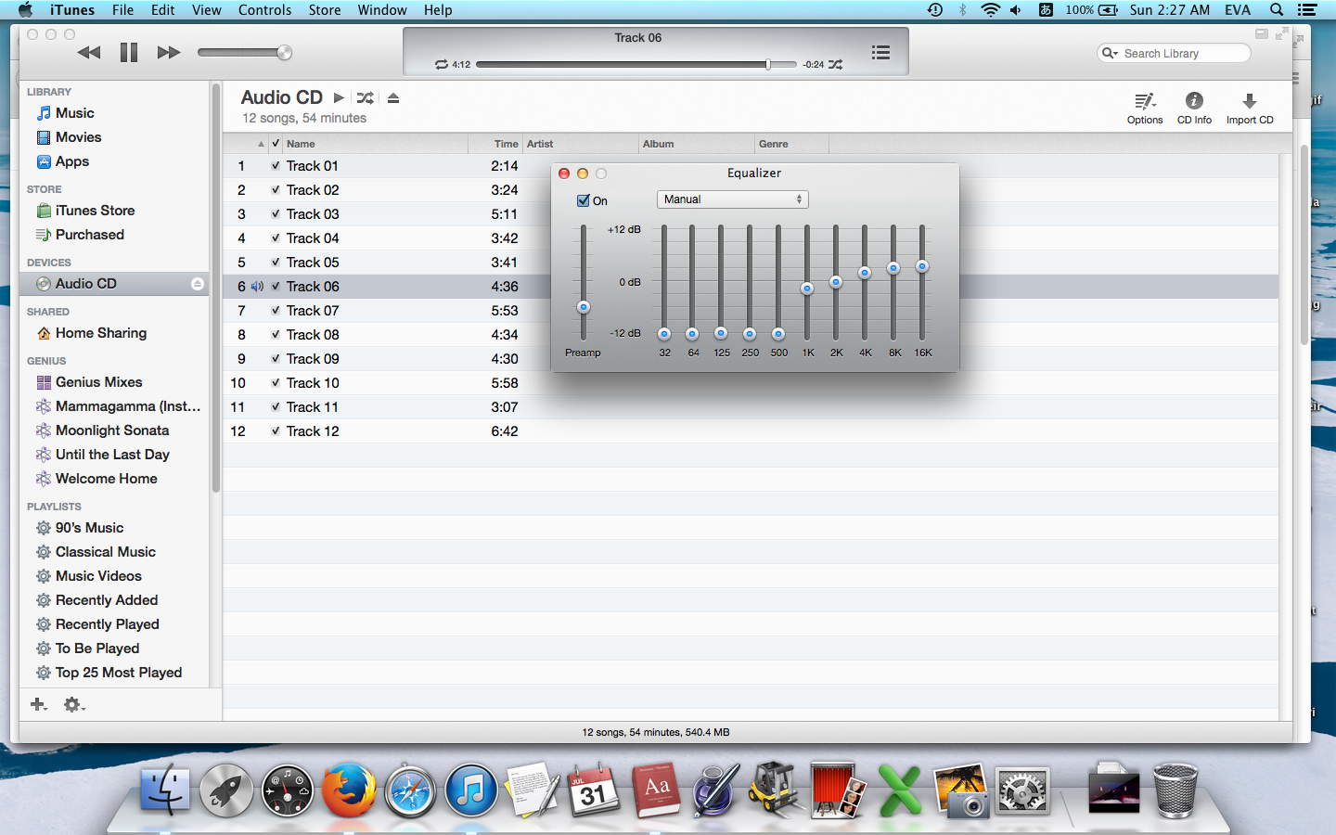Uncheck Track 09 checkbox

click(276, 359)
